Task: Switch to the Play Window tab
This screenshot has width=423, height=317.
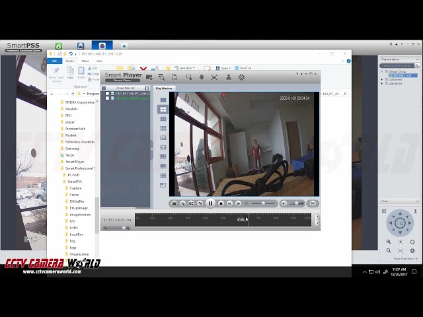Action: (164, 88)
